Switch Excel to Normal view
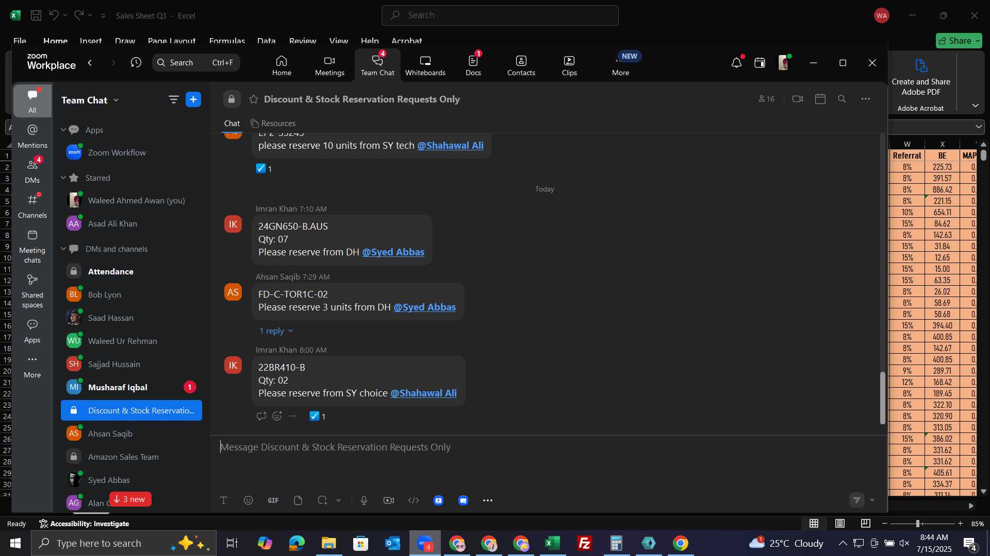This screenshot has height=556, width=990. pos(814,524)
